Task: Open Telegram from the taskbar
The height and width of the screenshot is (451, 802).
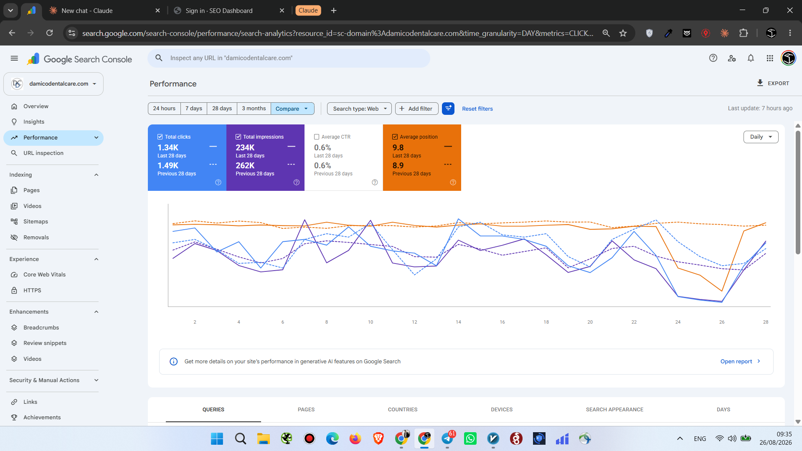Action: pyautogui.click(x=447, y=438)
